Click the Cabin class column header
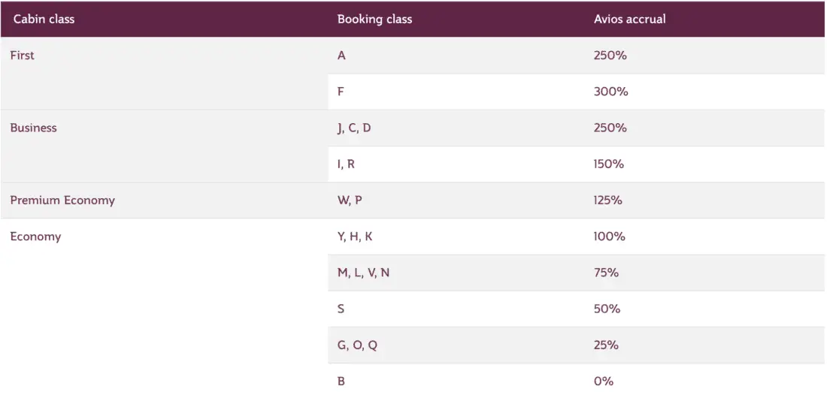This screenshot has width=827, height=413. tap(44, 20)
